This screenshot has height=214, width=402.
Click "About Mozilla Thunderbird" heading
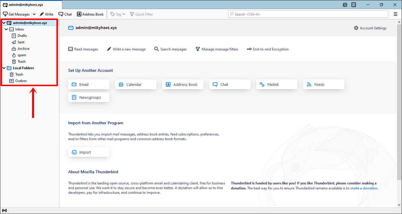coord(93,172)
